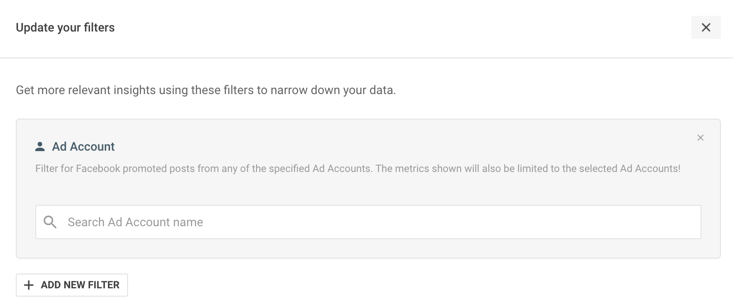Screen dimensions: 733x305
Task: Click the divider line under the dialog header
Action: pyautogui.click(x=366, y=58)
